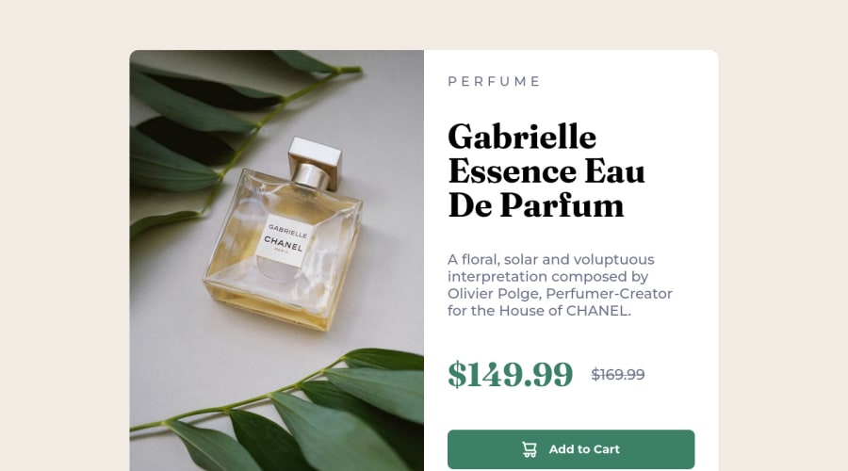Image resolution: width=848 pixels, height=471 pixels.
Task: Click the $149.99 sale price
Action: (510, 374)
